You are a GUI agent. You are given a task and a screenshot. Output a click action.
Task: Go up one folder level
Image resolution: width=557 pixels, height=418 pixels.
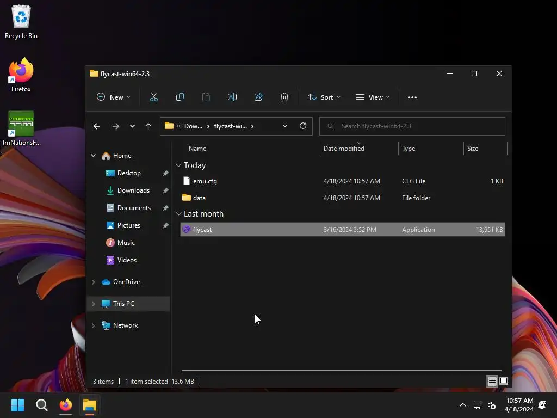(148, 126)
